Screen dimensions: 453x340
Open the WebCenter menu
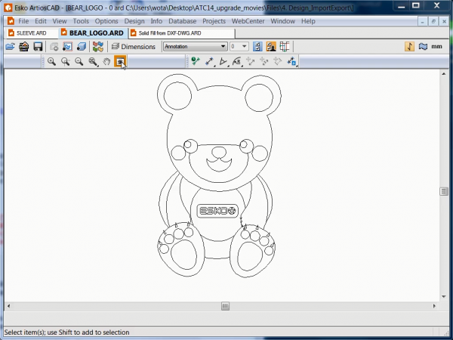point(247,21)
